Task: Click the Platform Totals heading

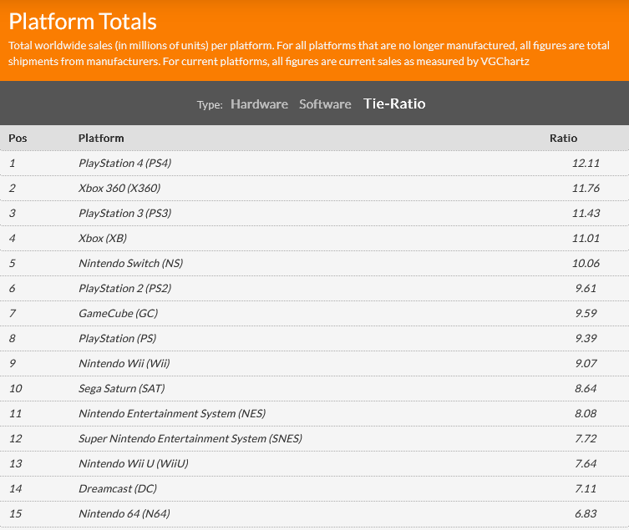Action: [x=83, y=22]
